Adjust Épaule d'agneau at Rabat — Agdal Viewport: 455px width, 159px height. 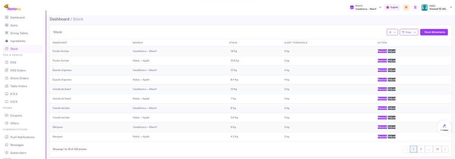(392, 80)
